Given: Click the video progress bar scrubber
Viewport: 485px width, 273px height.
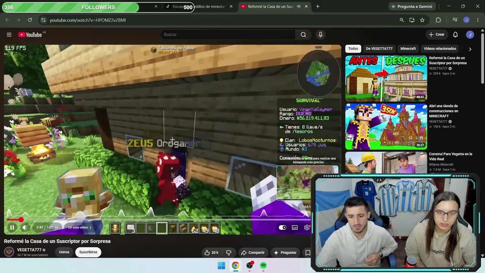Looking at the screenshot, I should pyautogui.click(x=21, y=220).
